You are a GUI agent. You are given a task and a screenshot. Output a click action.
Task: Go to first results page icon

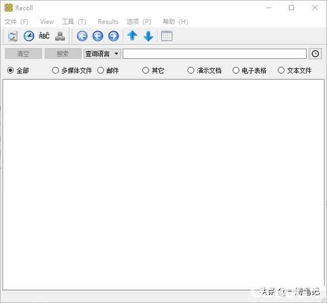click(x=82, y=36)
